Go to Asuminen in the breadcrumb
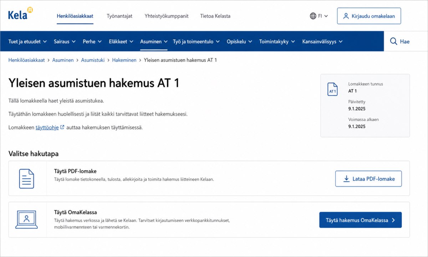Screen dimensions: 428x257 pos(63,60)
